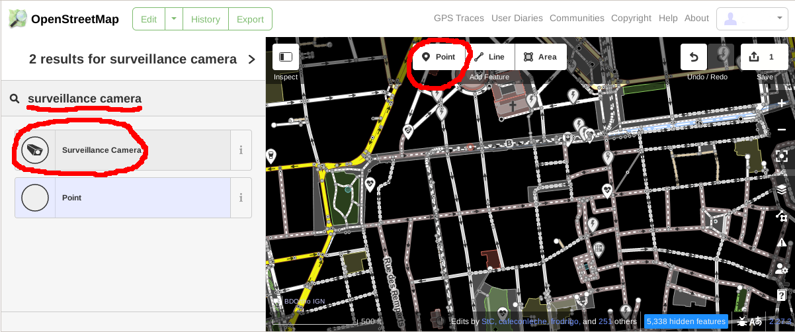Click the Edit button
The width and height of the screenshot is (795, 332).
coord(149,19)
